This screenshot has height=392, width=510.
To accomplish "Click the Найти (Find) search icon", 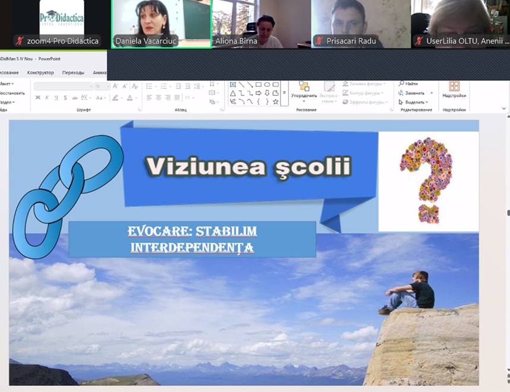I will [402, 84].
